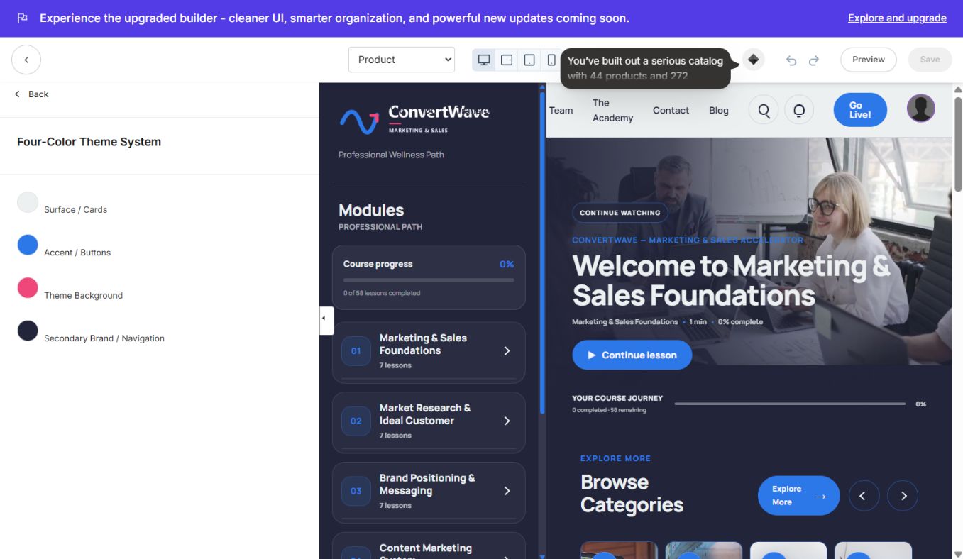Screen dimensions: 963x559
Task: Click the Four-Color Theme System heading
Action: [x=89, y=142]
